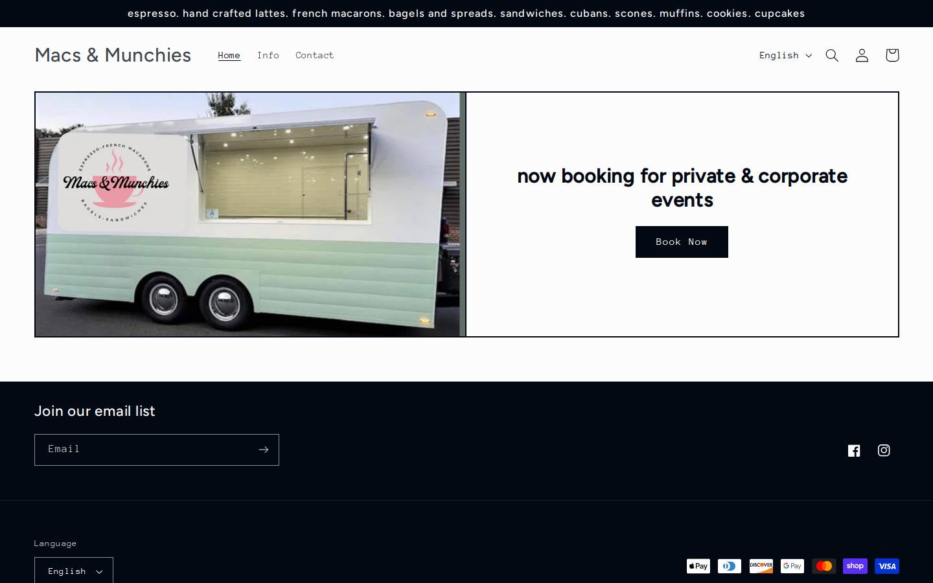Open the shopping cart icon
Screen dimensions: 933x583
[x=892, y=55]
